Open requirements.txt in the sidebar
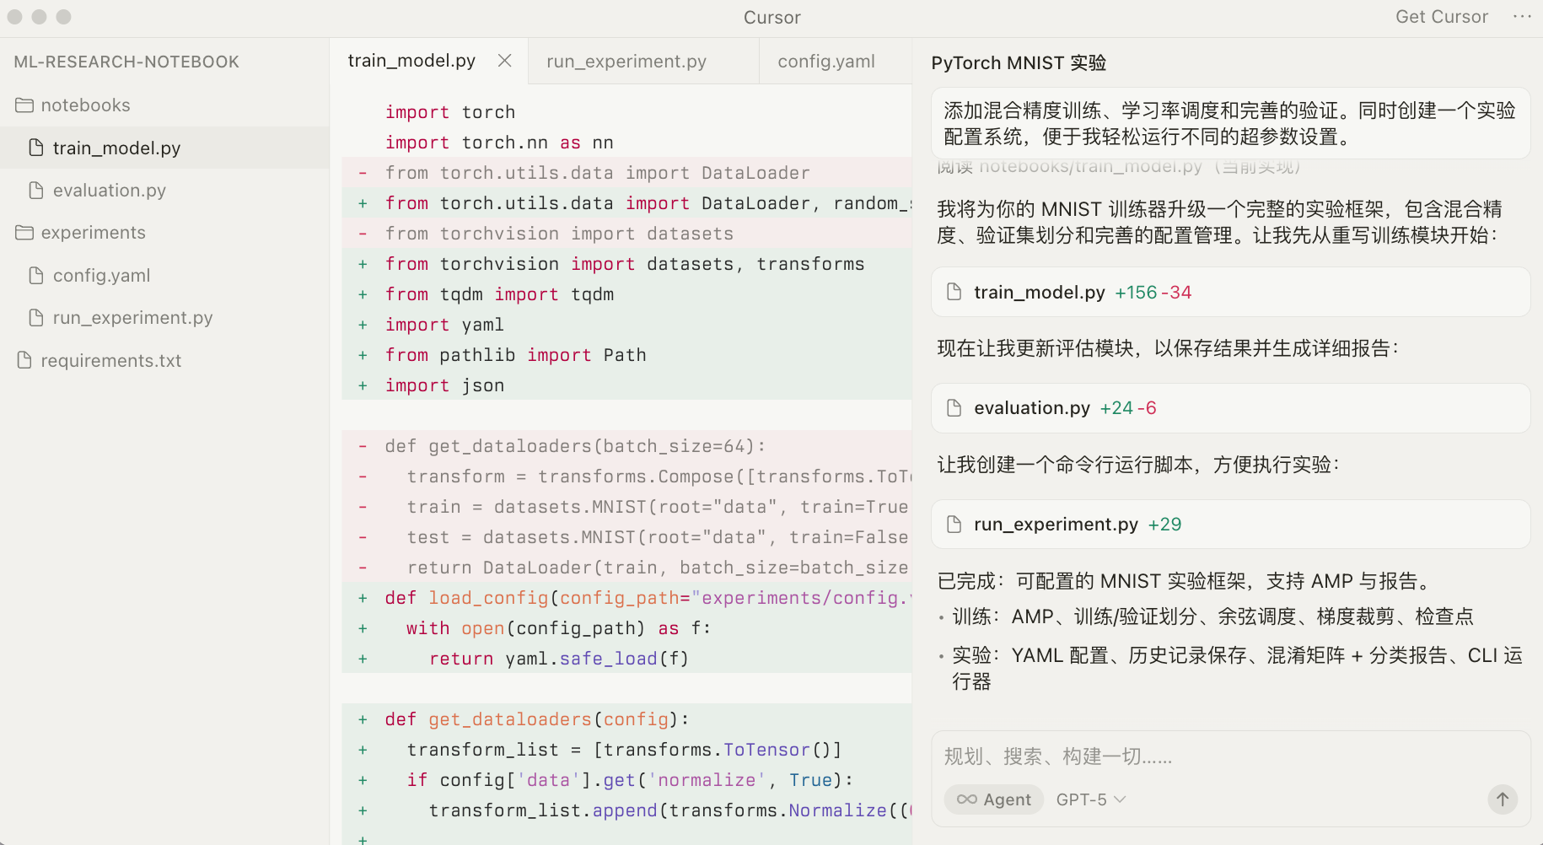Image resolution: width=1543 pixels, height=845 pixels. tap(164, 361)
